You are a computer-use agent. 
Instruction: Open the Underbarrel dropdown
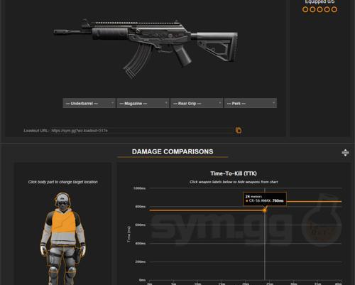[89, 103]
